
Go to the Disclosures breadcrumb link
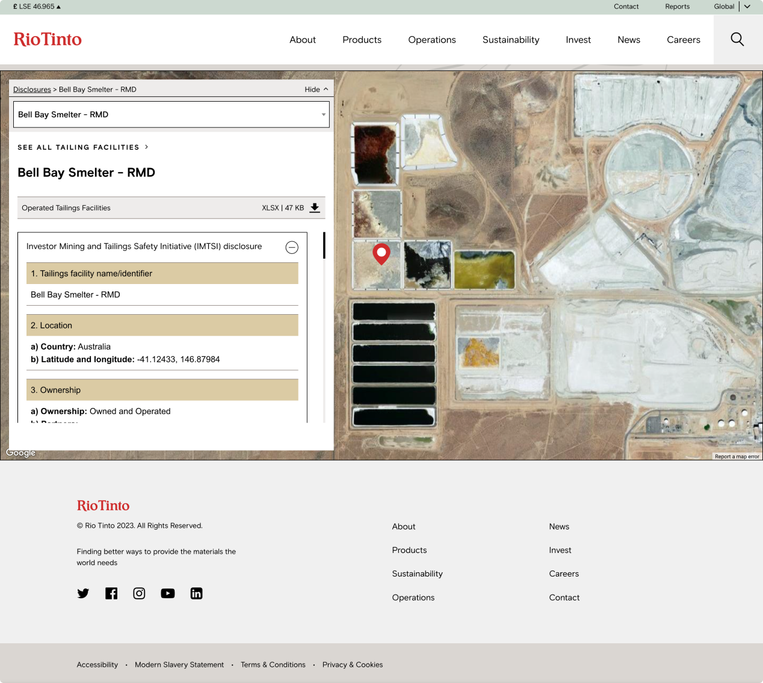click(32, 90)
